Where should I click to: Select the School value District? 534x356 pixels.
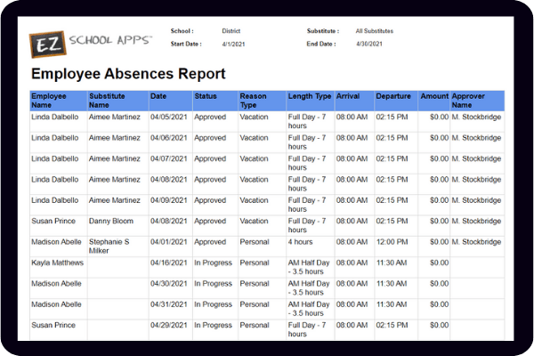pos(231,31)
